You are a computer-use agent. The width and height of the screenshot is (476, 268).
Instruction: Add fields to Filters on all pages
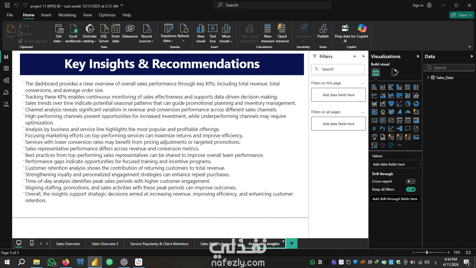[x=339, y=124]
